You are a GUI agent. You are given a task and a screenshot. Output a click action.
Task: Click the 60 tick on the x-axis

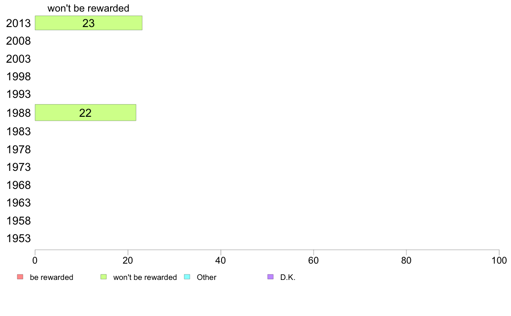314,260
